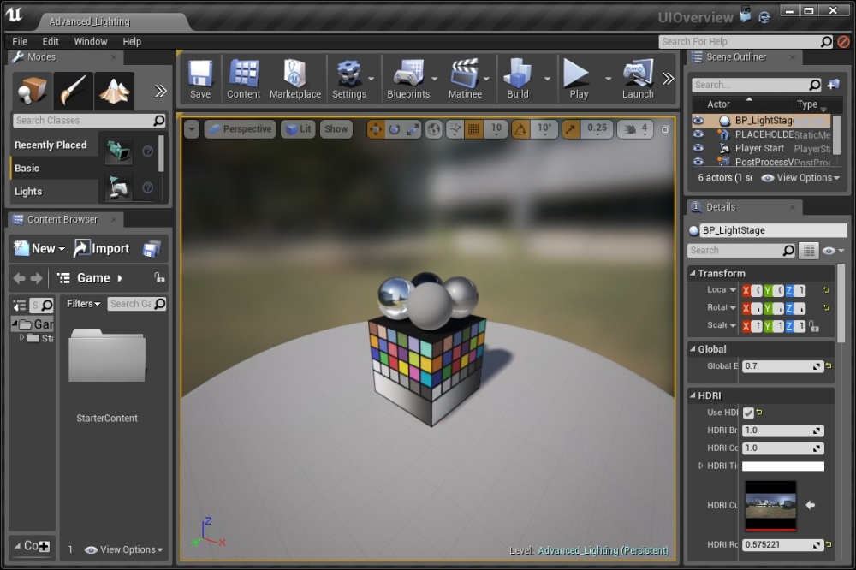Click the white HDRI Tint color swatch
856x570 pixels.
pos(783,466)
